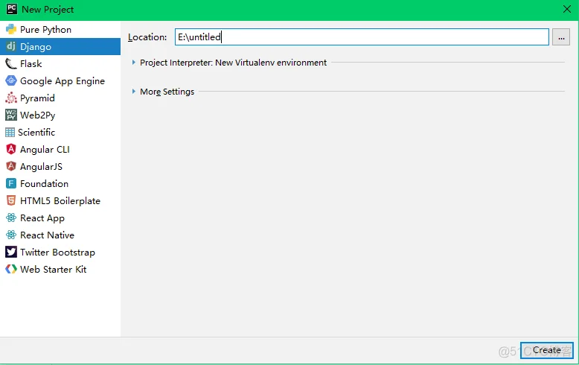Select Angular CLI project type

click(60, 149)
